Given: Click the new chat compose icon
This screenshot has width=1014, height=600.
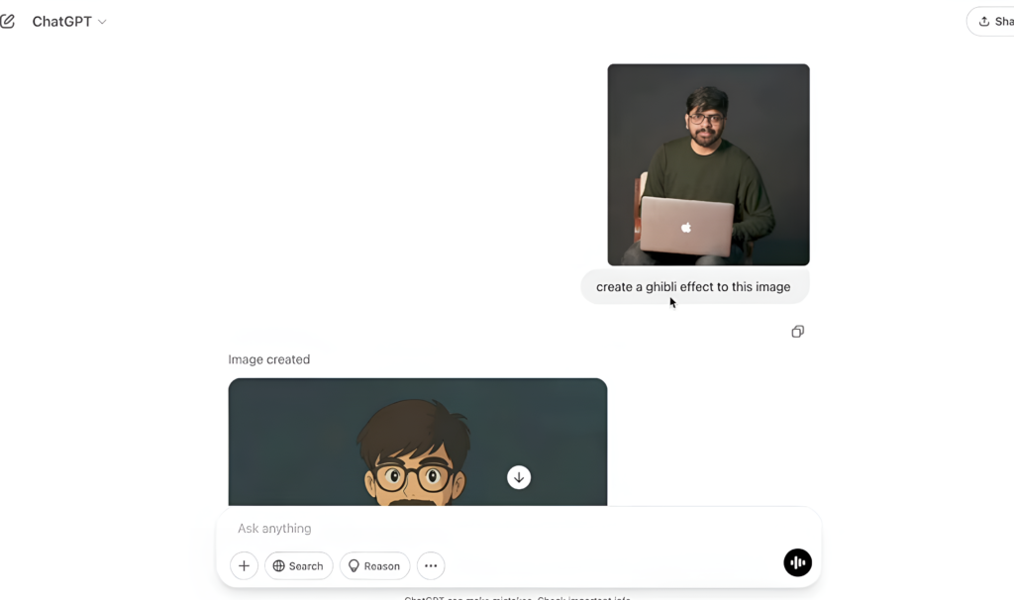Looking at the screenshot, I should tap(7, 22).
